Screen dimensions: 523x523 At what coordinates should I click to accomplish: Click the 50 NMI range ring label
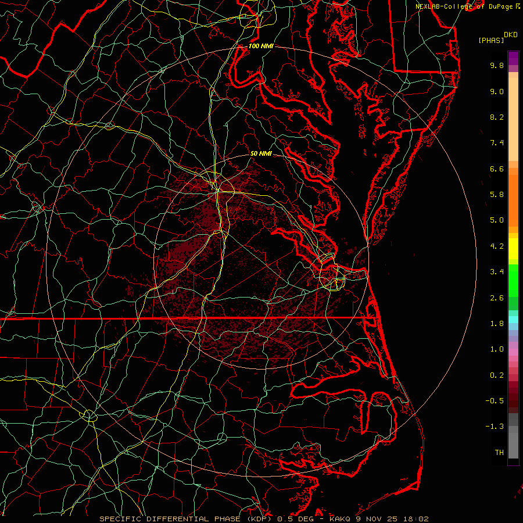point(260,153)
